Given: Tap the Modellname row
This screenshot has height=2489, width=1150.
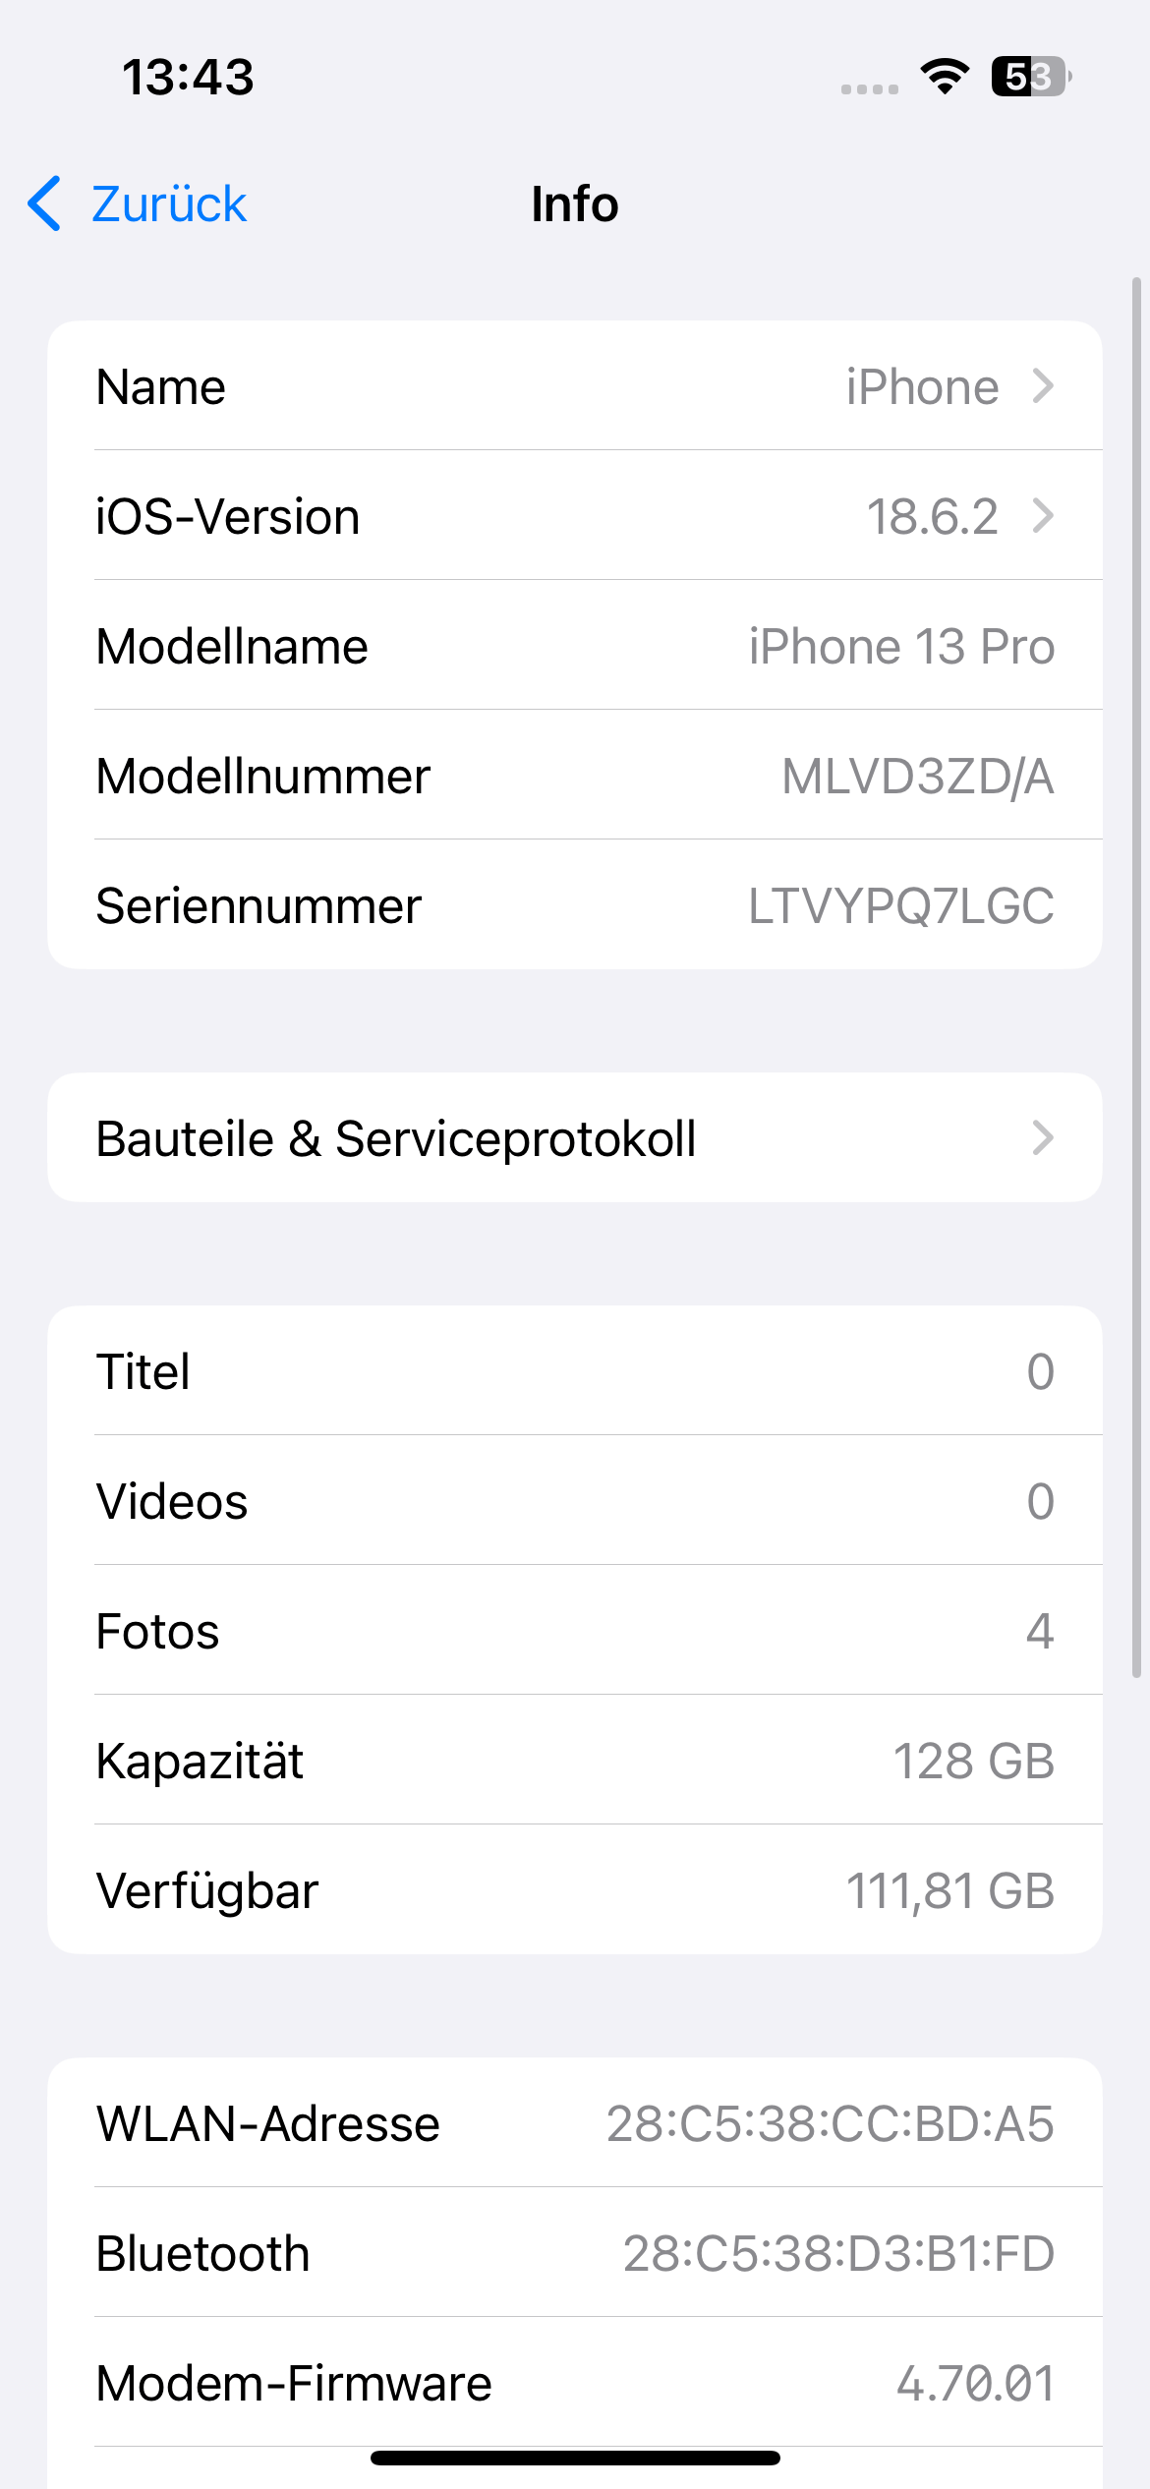Looking at the screenshot, I should [x=574, y=647].
